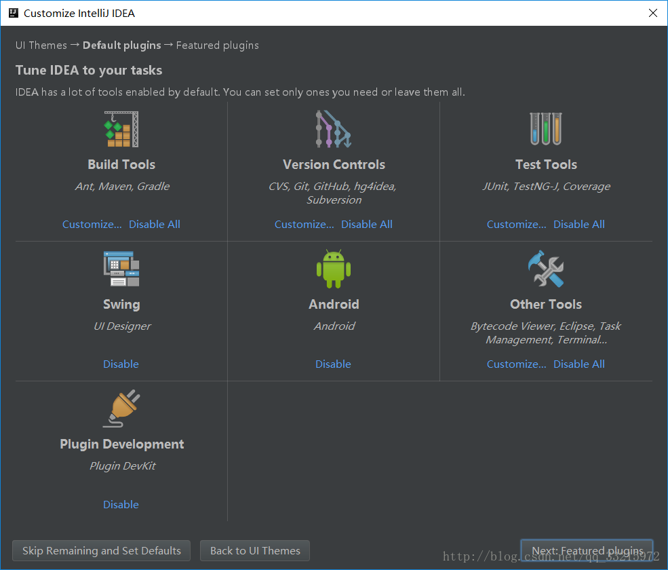This screenshot has height=570, width=668.
Task: Click the Build Tools heading
Action: click(x=121, y=165)
